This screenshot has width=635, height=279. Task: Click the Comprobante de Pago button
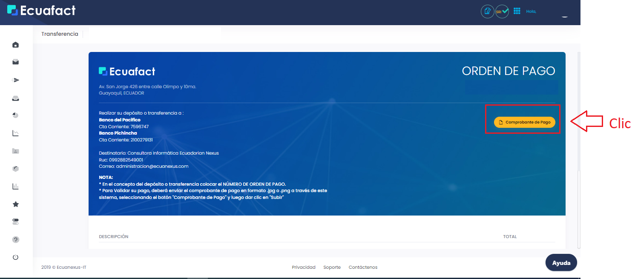pos(524,122)
